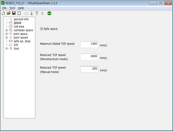Expand the cartesian space tree node
Image resolution: width=173 pixels, height=131 pixels.
point(7,30)
